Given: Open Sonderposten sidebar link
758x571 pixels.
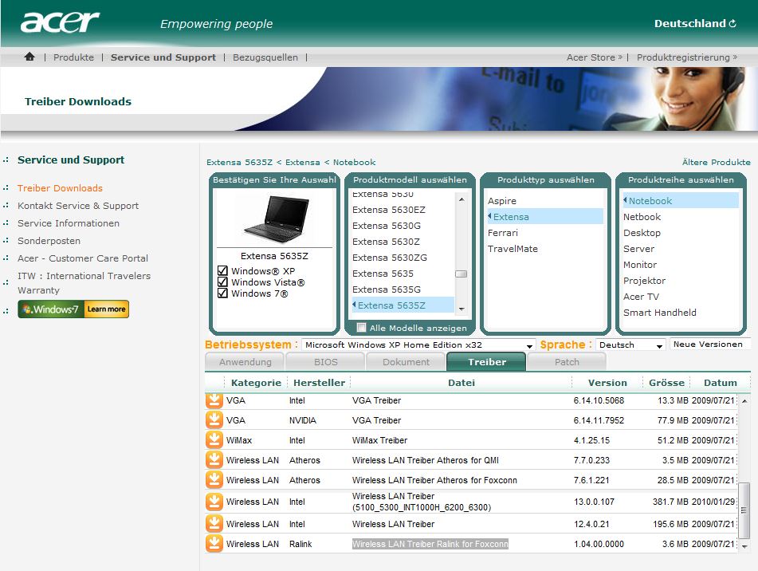Looking at the screenshot, I should coord(49,240).
